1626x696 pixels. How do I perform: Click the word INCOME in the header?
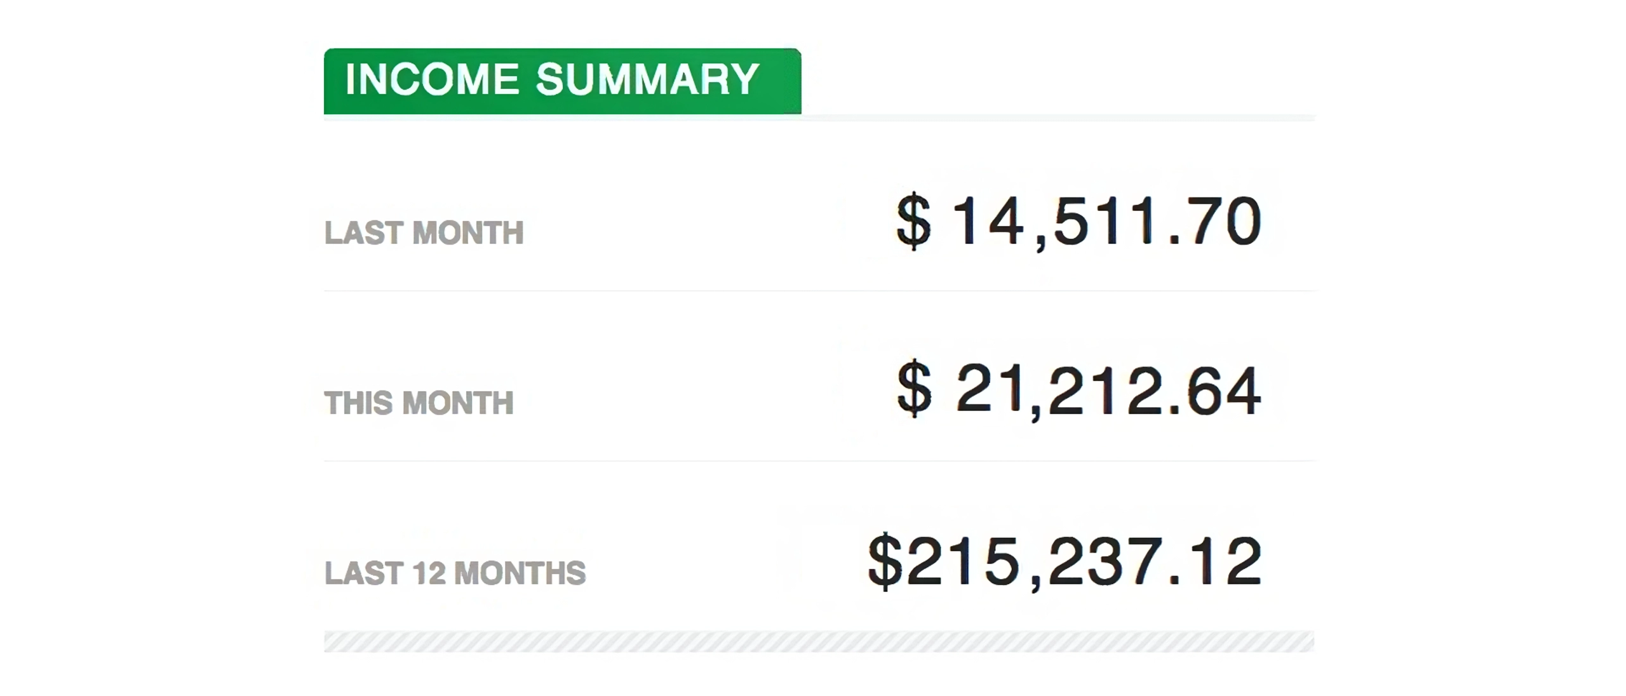coord(433,79)
